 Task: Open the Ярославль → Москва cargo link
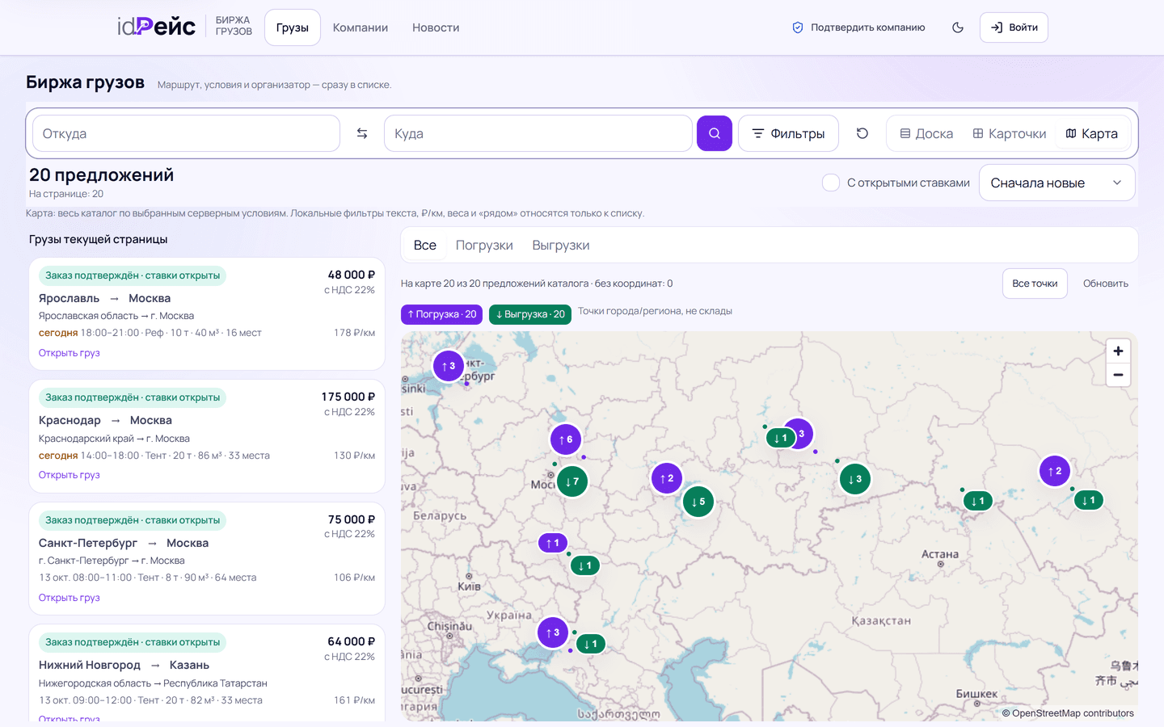click(x=70, y=353)
